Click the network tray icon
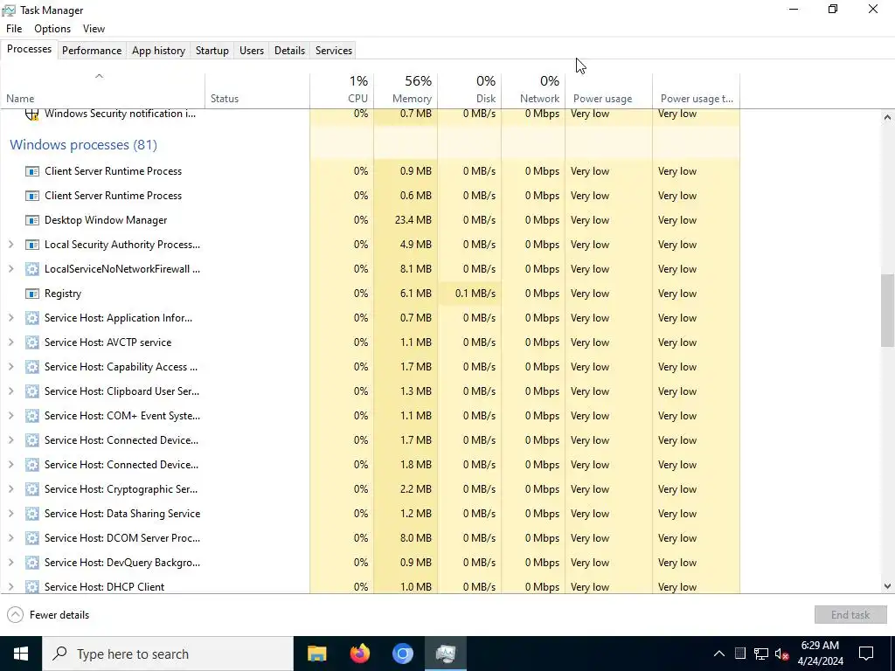 pos(761,654)
